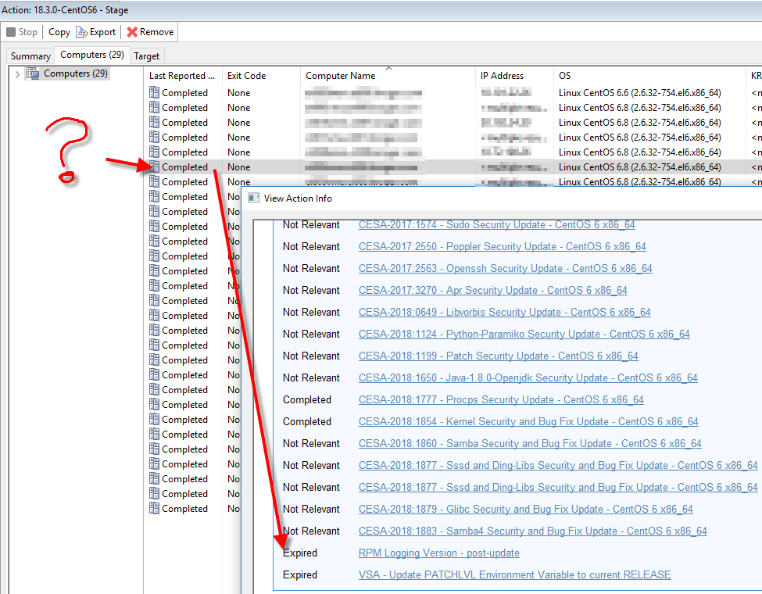Click Expired status beside VSA Update PATCHLVL
Screen dimensions: 762x594
(300, 574)
